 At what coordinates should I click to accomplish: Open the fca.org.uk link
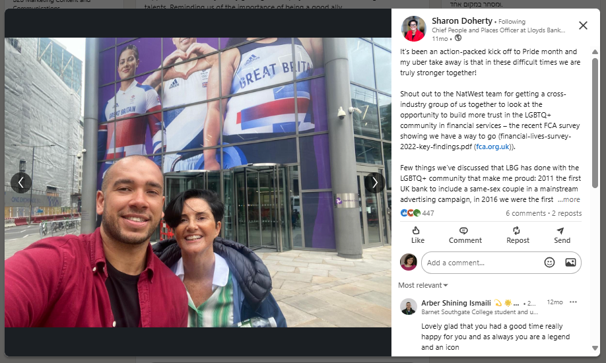pyautogui.click(x=492, y=147)
